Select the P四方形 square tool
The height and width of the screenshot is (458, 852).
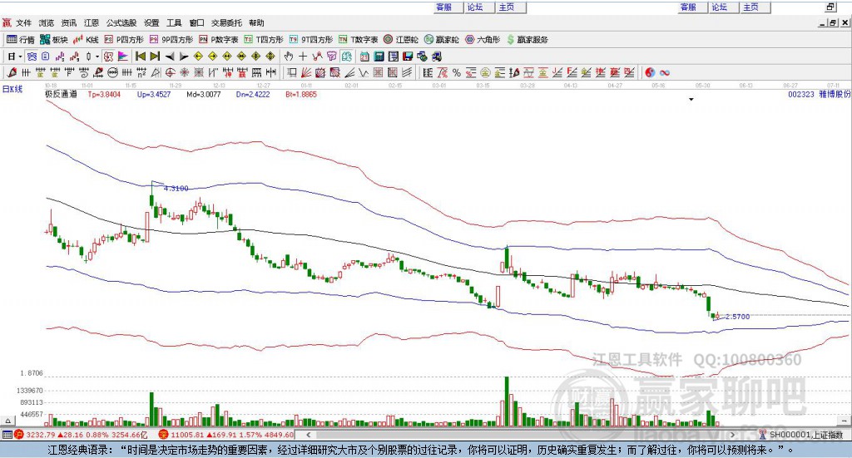pyautogui.click(x=123, y=39)
